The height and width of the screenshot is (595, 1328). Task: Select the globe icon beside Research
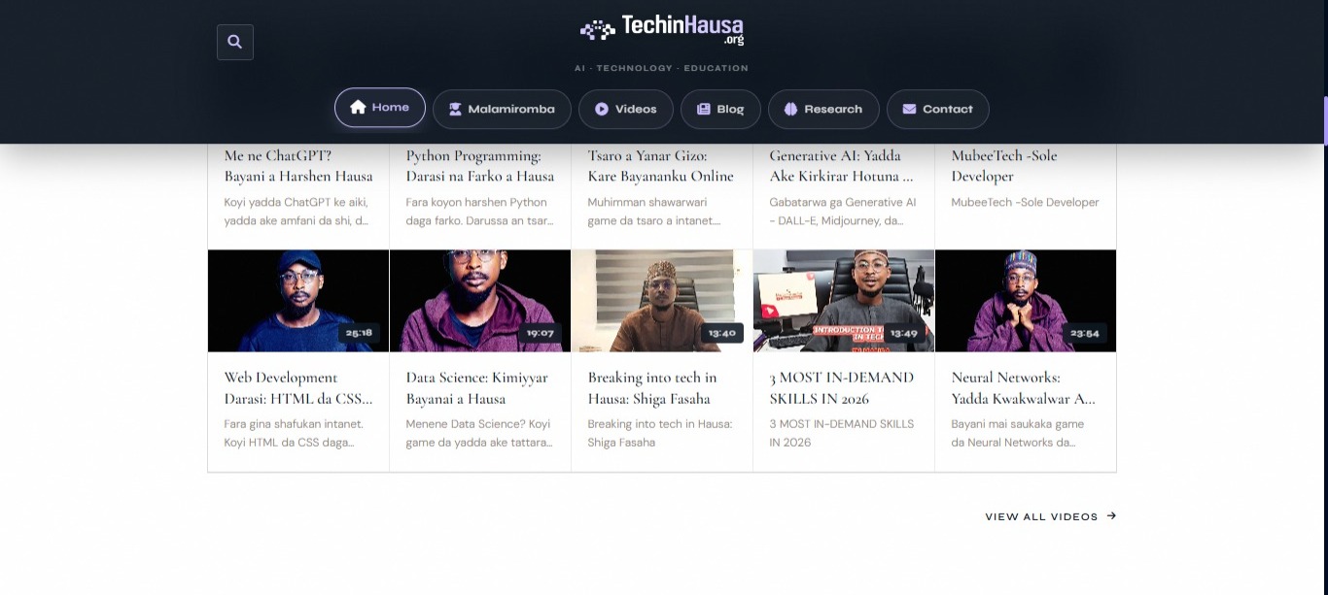click(x=790, y=109)
